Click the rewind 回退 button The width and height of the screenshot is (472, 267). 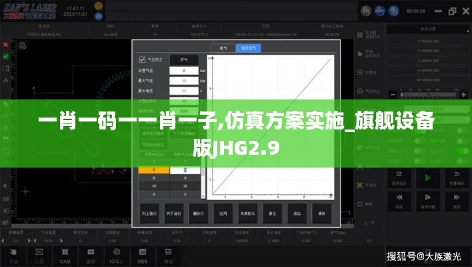[x=399, y=201]
